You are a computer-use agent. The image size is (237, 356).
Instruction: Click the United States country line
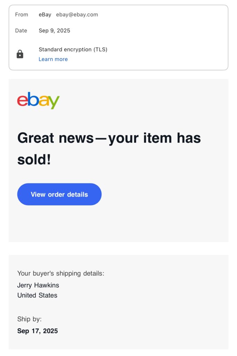pos(37,295)
